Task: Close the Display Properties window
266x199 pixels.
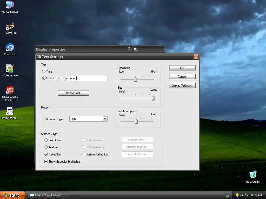Action: pos(135,49)
